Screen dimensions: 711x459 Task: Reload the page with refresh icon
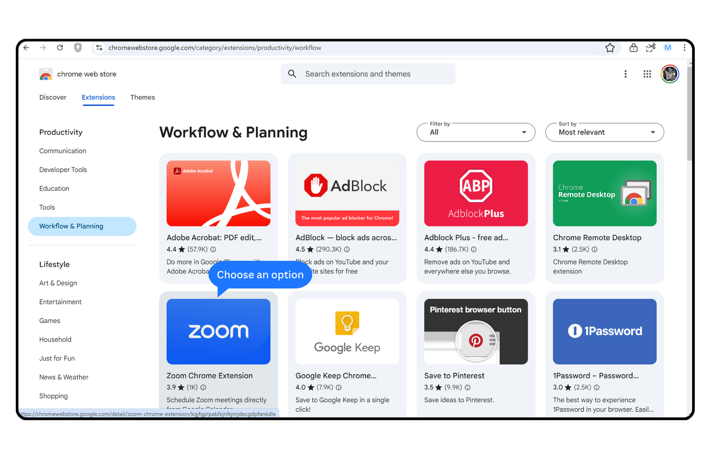pyautogui.click(x=60, y=48)
